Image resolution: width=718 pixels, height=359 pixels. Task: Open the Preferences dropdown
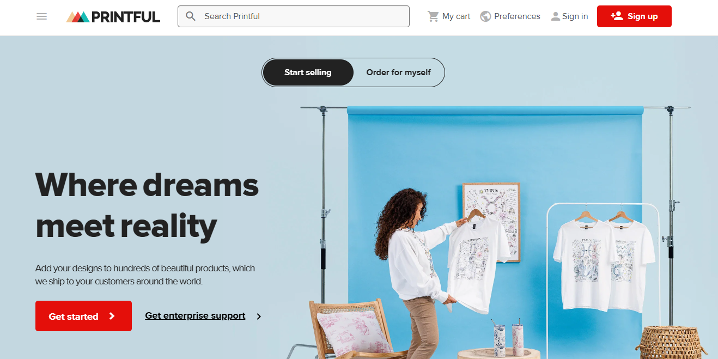[510, 16]
